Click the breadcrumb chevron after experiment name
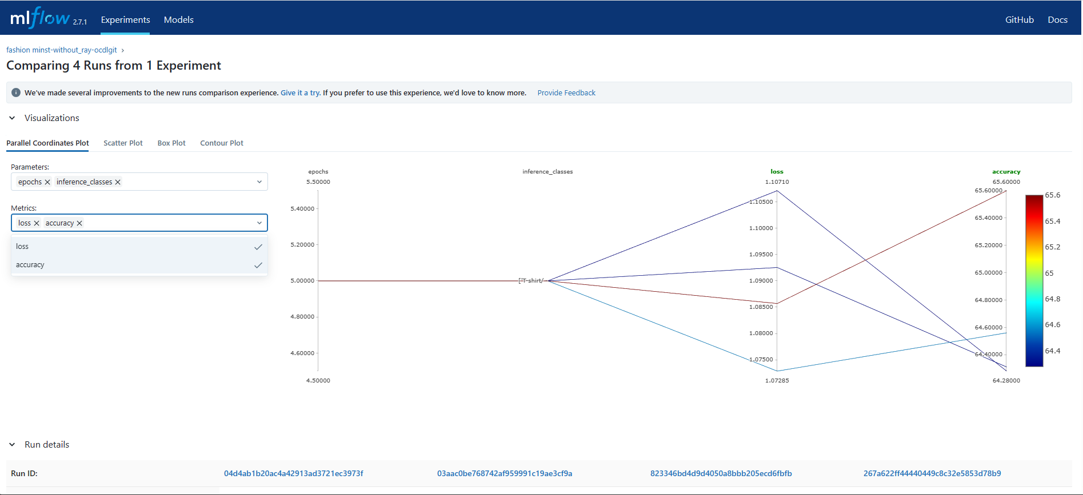1083x495 pixels. click(x=122, y=50)
